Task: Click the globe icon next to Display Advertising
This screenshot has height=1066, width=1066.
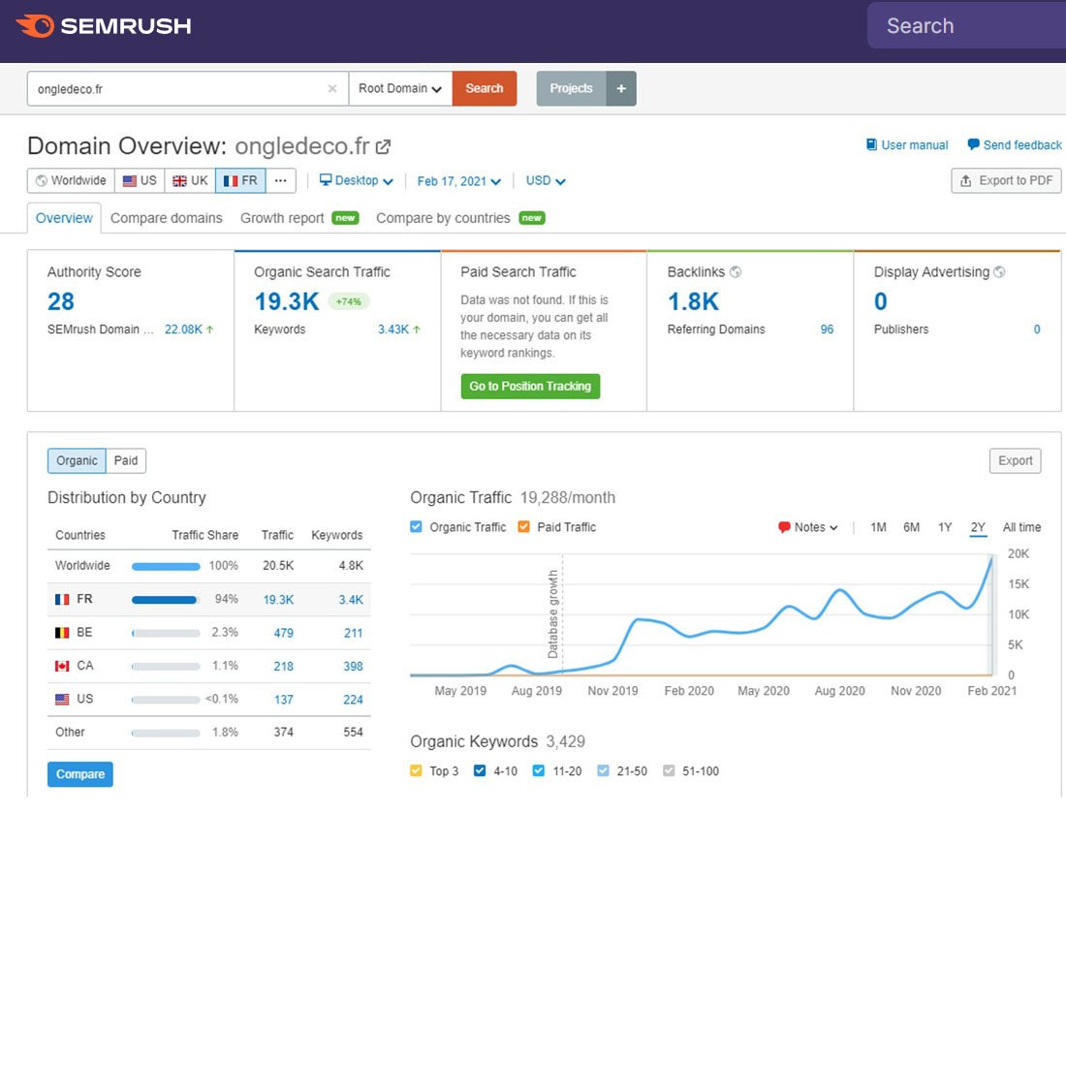Action: (x=999, y=272)
